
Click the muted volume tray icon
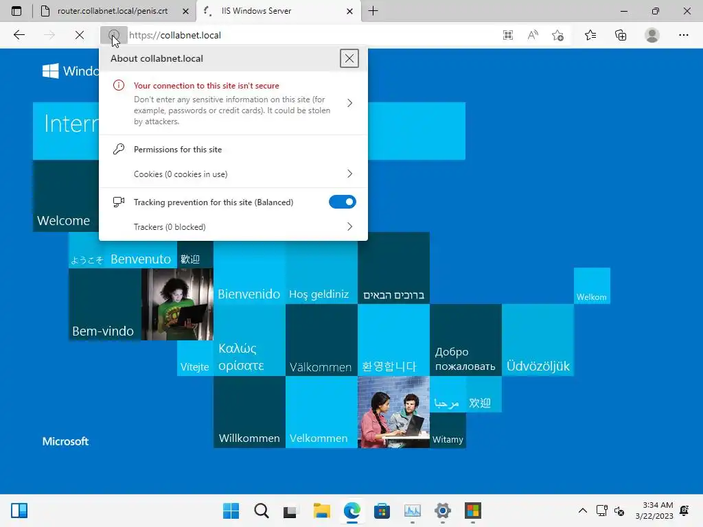619,511
